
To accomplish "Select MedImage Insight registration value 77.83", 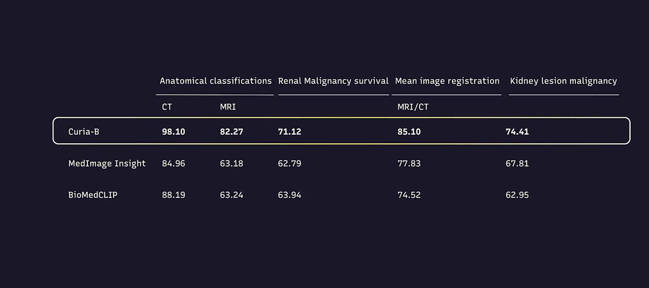I will [409, 163].
